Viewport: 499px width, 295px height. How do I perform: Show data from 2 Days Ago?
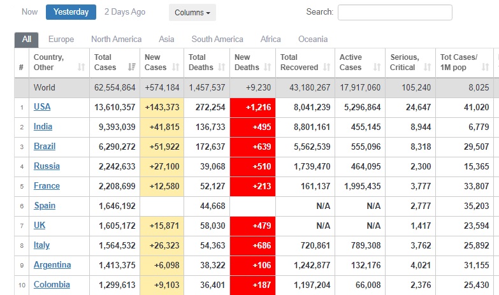pos(124,12)
